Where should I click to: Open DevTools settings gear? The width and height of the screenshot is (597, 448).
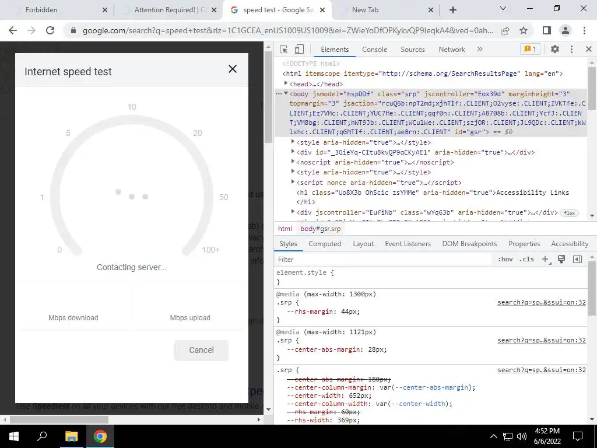555,49
